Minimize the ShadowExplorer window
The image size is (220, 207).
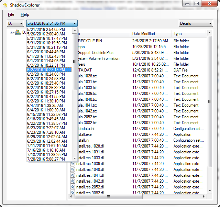coord(187,3)
